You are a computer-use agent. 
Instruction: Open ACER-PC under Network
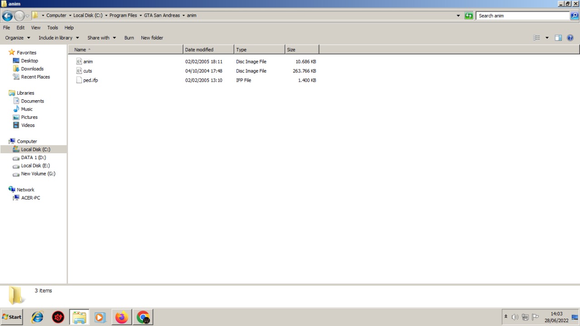tap(30, 198)
